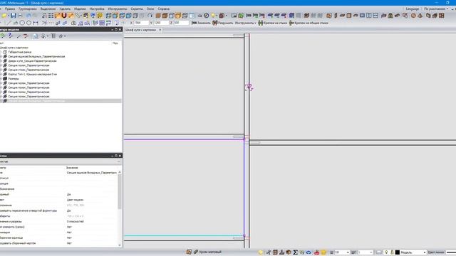
Task: Click the dotted grid icon in toolbar
Action: 51,16
